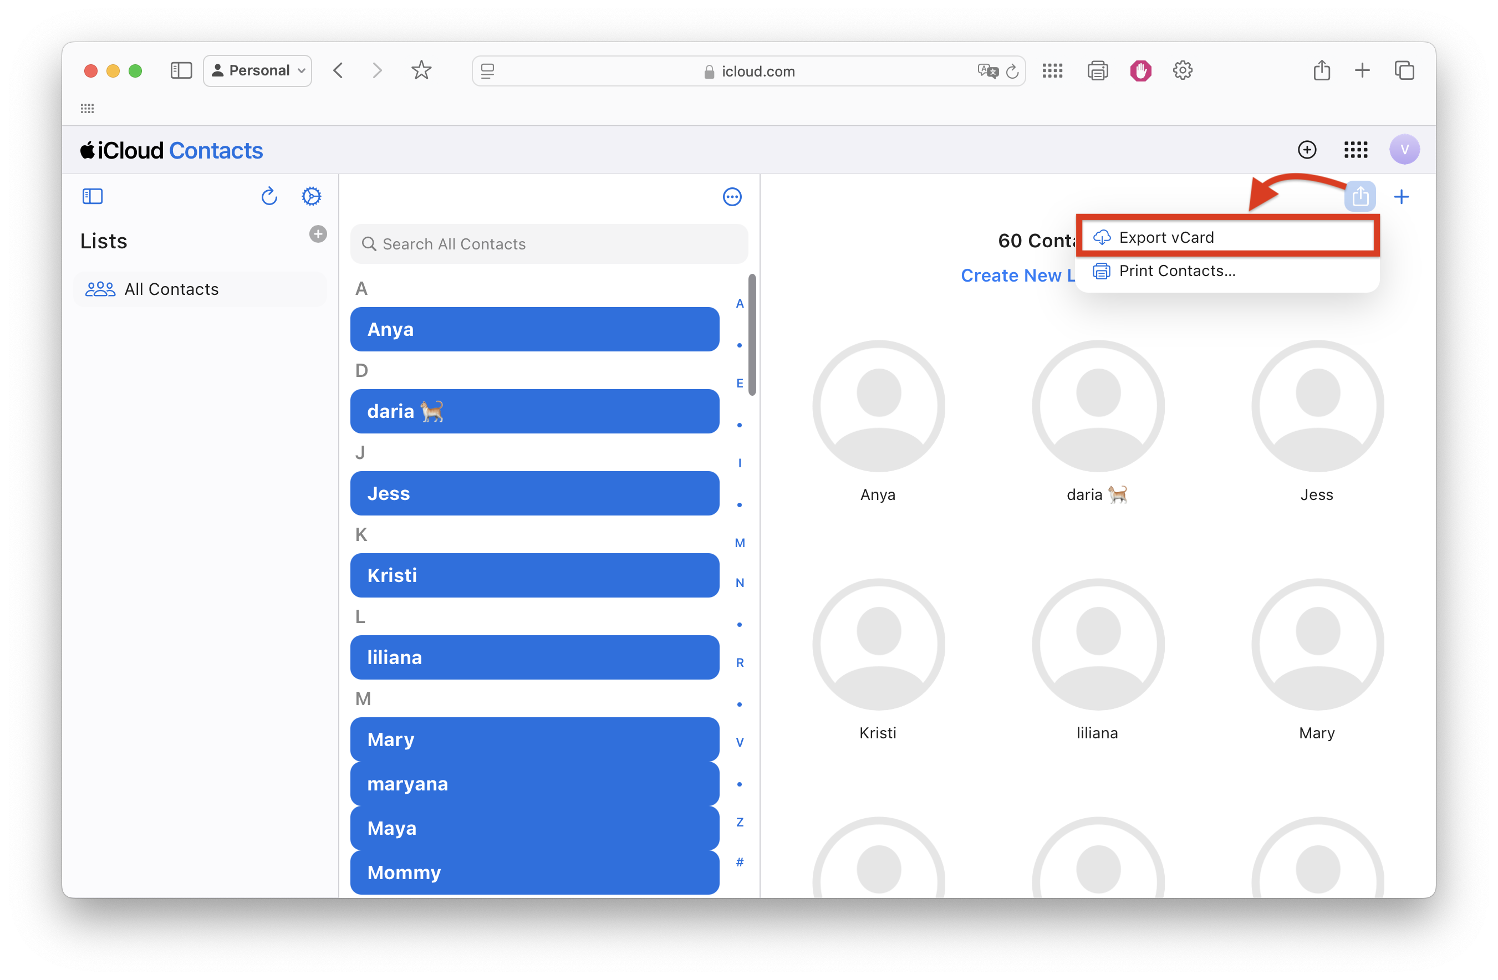Open favorites bar grid icon
The height and width of the screenshot is (980, 1498).
pos(88,109)
